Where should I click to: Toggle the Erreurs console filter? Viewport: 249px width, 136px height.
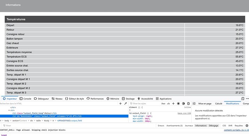pos(161,126)
